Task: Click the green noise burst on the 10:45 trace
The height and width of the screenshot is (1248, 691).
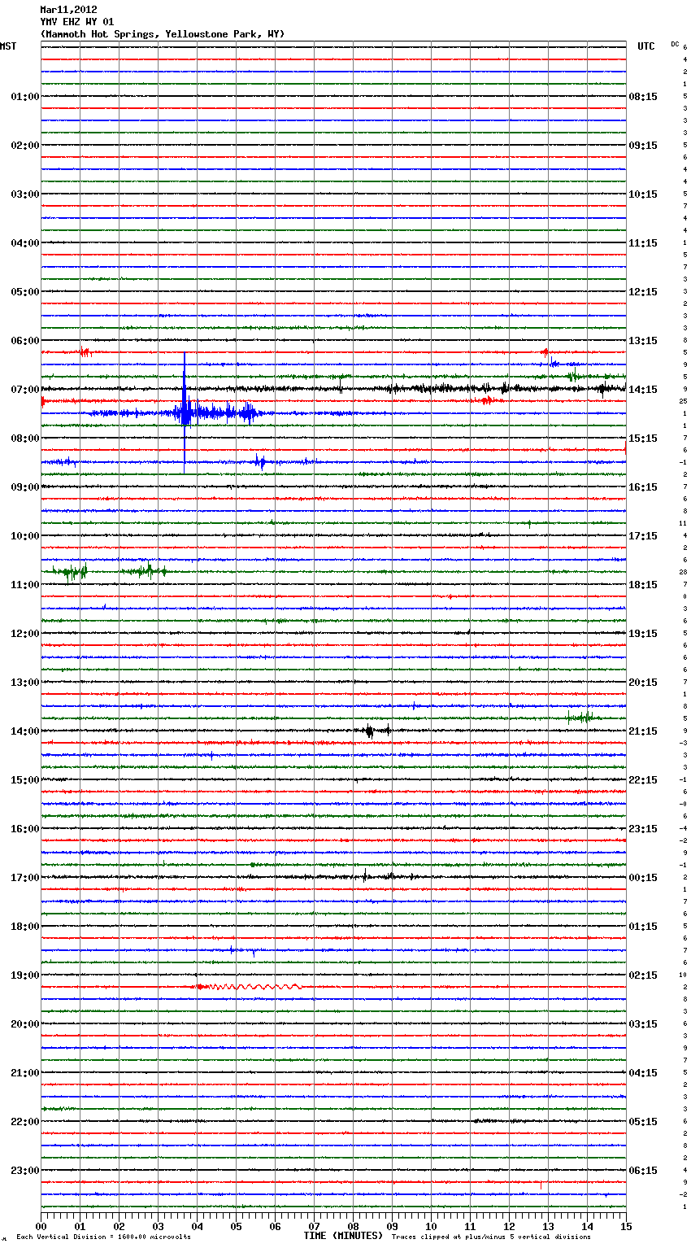Action: point(110,571)
